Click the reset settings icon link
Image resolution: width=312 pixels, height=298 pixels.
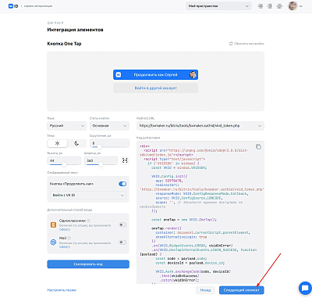coord(246,44)
